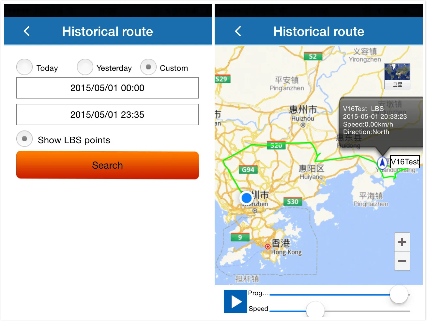Select the Custom radio button
The image size is (427, 321).
pyautogui.click(x=148, y=67)
